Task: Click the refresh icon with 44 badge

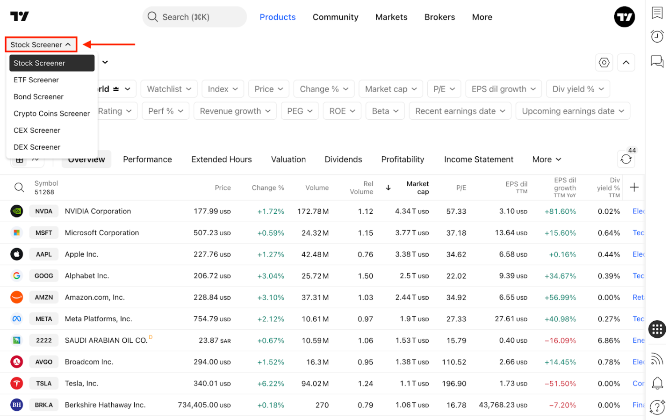Action: point(626,159)
